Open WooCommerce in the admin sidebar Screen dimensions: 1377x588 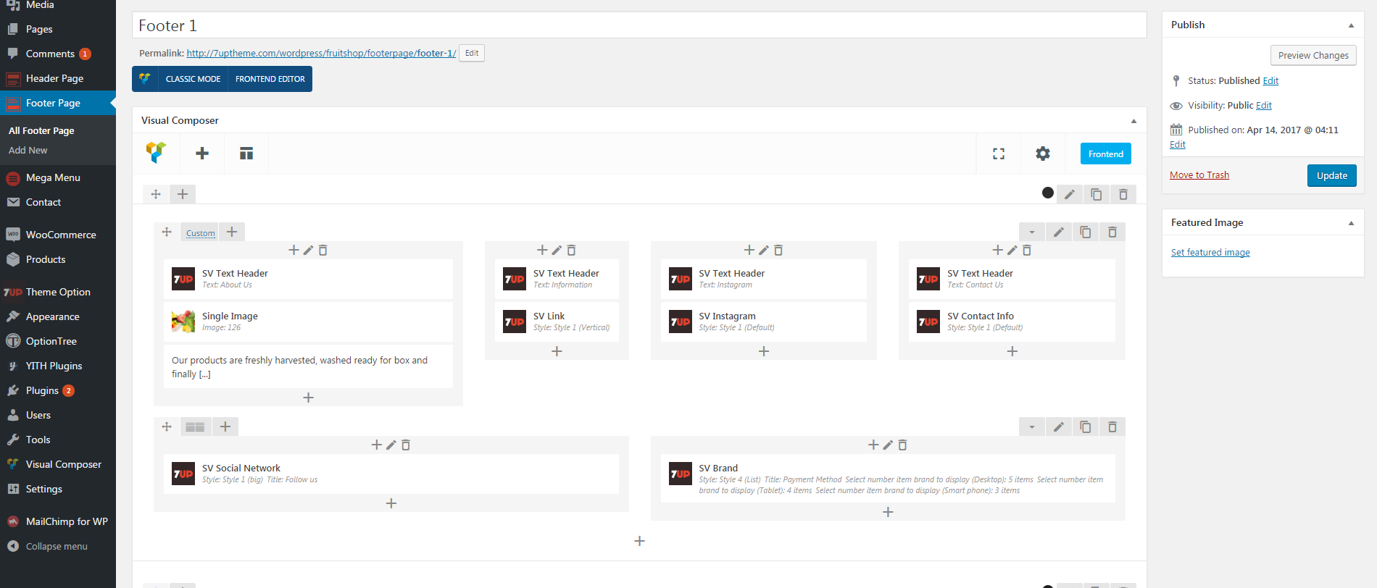pos(61,235)
